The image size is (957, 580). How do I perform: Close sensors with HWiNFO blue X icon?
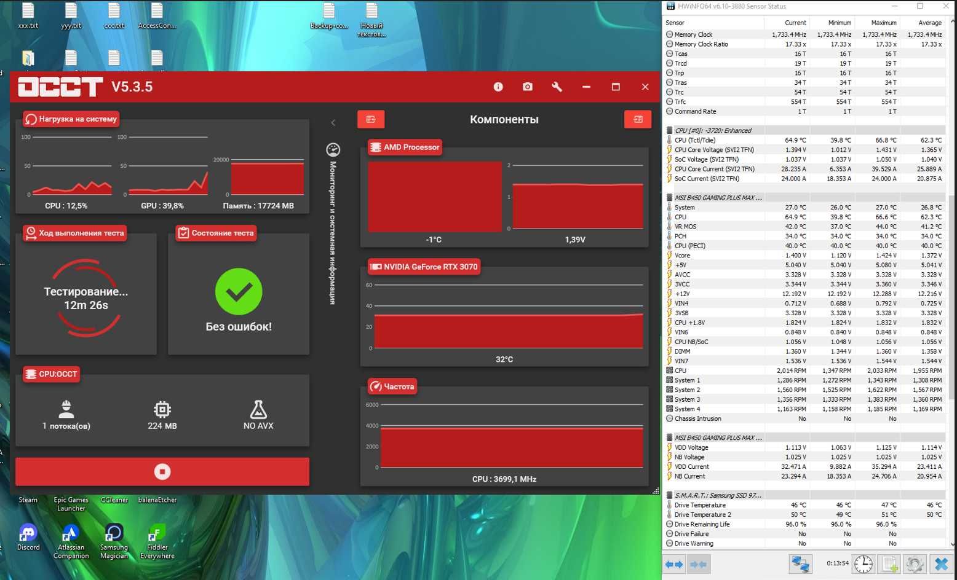point(941,563)
